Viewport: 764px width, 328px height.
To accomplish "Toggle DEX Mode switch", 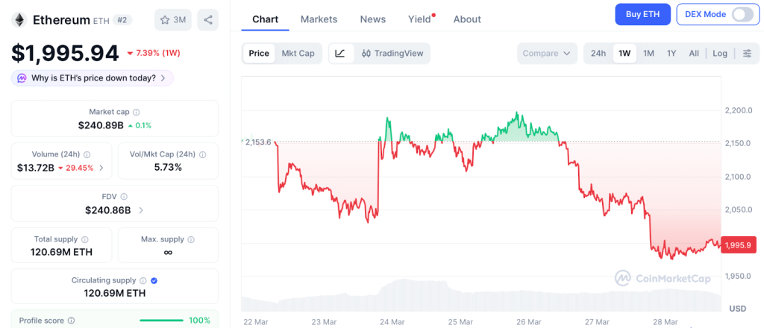I will [x=742, y=14].
